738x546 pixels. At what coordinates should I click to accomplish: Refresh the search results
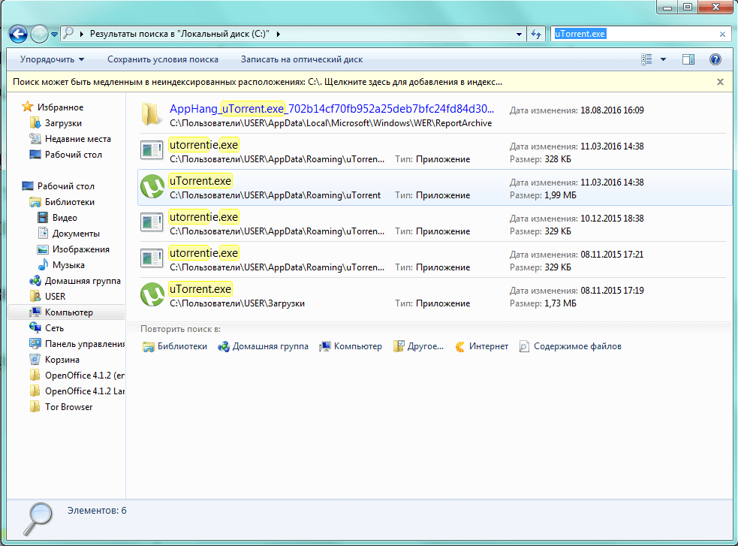535,34
